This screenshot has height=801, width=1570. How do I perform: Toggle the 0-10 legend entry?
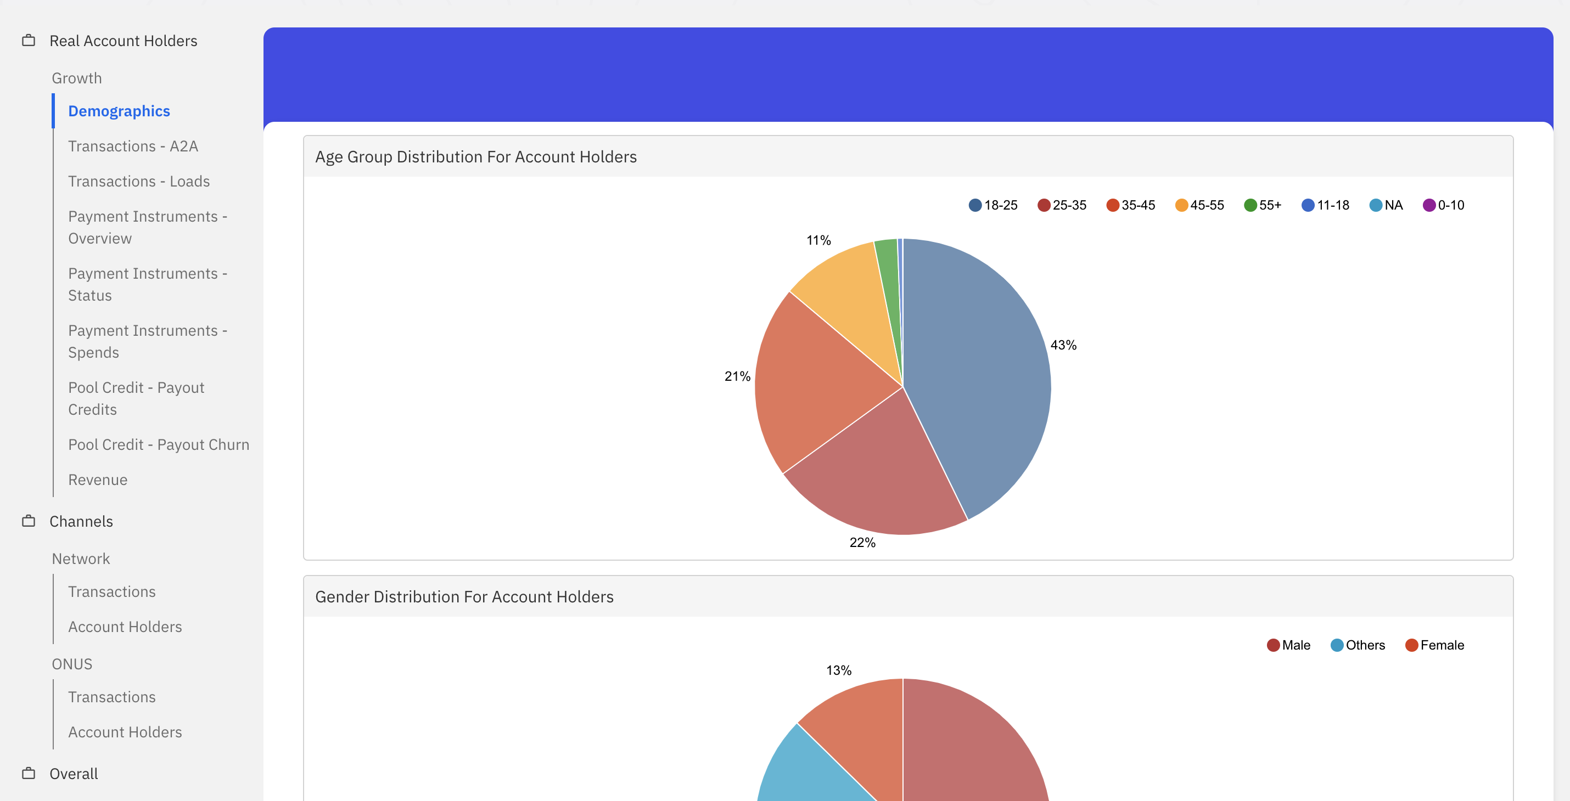(1443, 205)
